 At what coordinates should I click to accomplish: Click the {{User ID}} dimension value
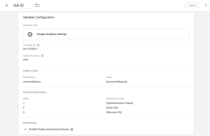[x=112, y=108]
